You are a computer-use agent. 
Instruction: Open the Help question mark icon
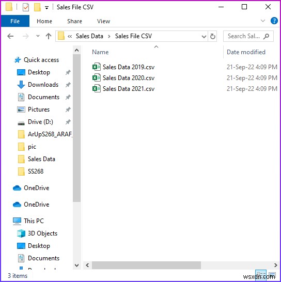click(x=274, y=21)
